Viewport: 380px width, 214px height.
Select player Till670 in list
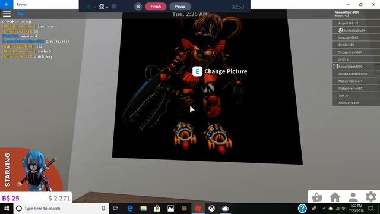coord(356,96)
